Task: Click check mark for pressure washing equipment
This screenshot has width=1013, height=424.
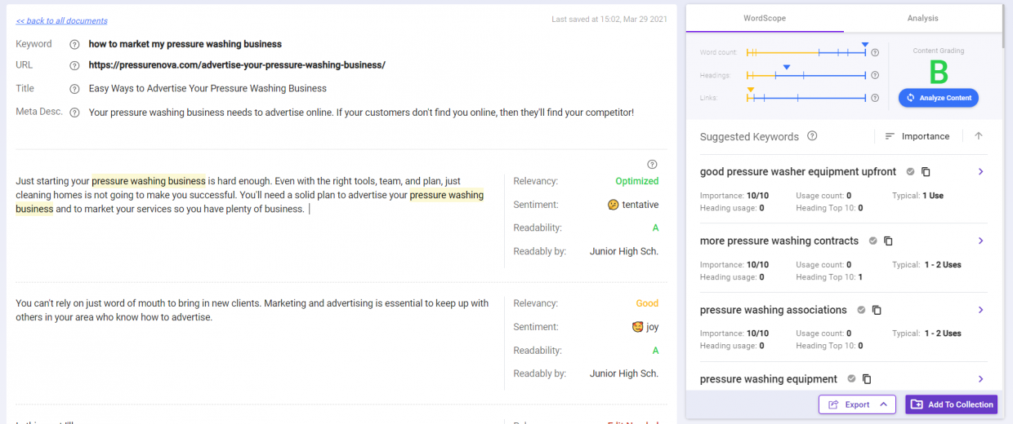Action: tap(851, 379)
